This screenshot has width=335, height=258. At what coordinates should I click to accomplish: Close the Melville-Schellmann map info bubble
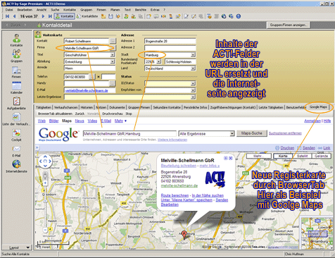[x=231, y=158]
